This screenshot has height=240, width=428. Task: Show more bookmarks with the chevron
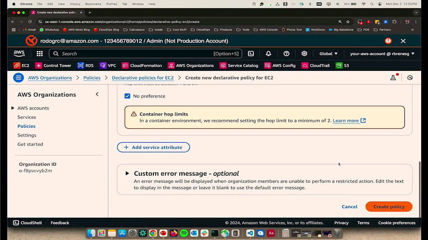(413, 30)
